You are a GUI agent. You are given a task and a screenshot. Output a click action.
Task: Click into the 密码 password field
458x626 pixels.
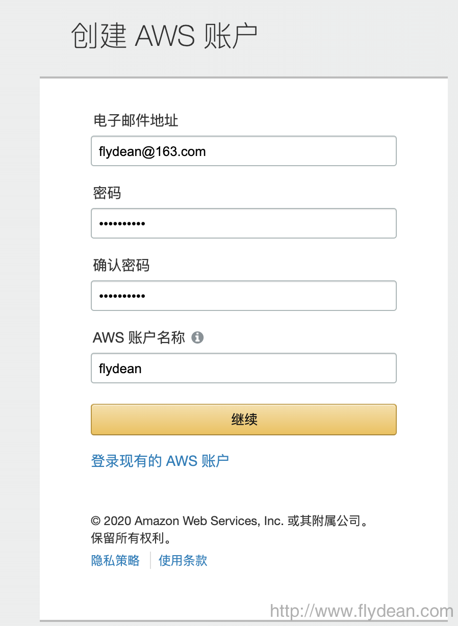(x=244, y=223)
